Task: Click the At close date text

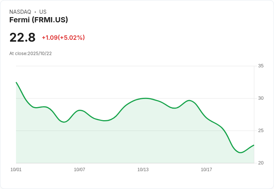Action: click(x=31, y=54)
